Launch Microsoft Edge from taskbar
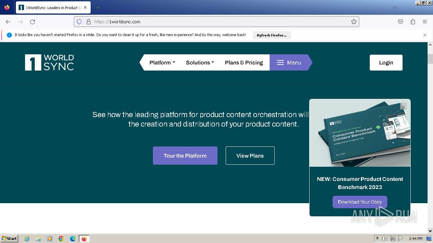The image size is (433, 243). 73,239
